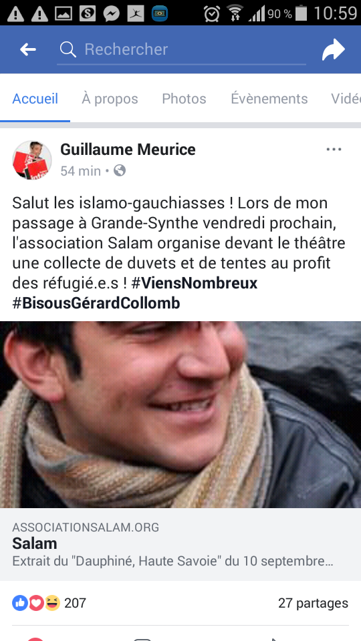Open the post options three-dot menu
The width and height of the screenshot is (361, 641).
(334, 150)
